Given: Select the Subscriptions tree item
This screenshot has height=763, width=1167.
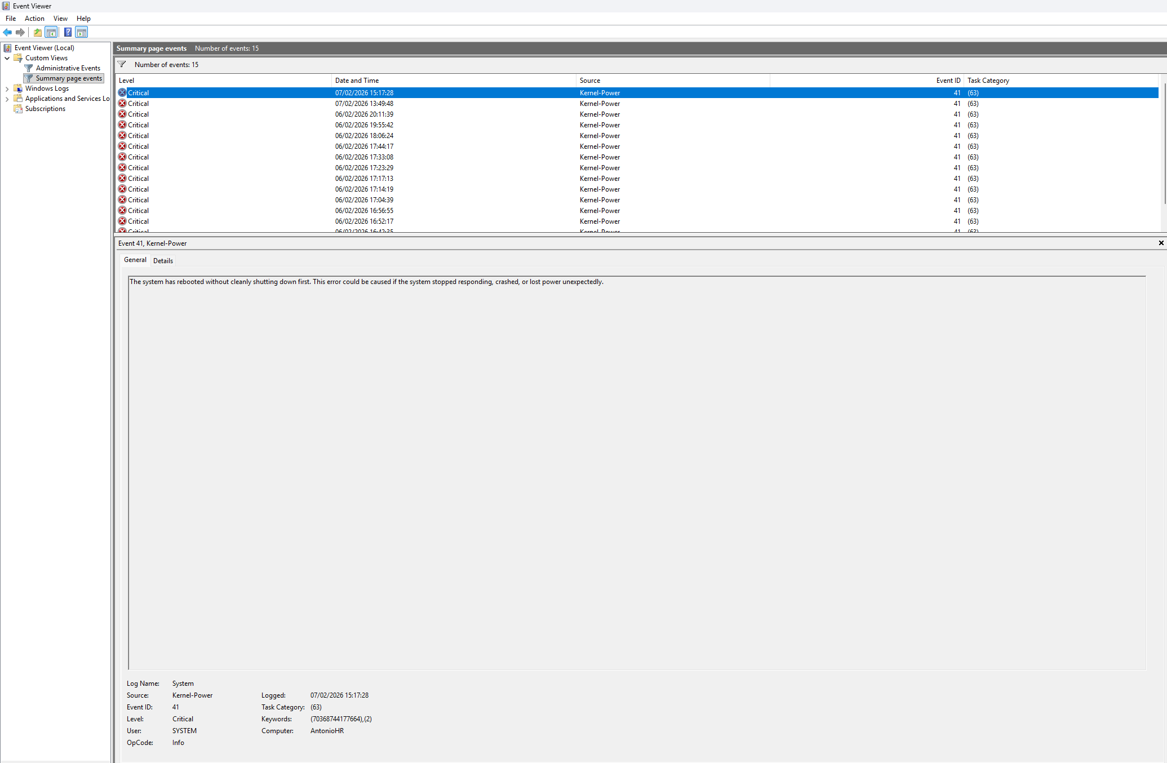Looking at the screenshot, I should [45, 108].
